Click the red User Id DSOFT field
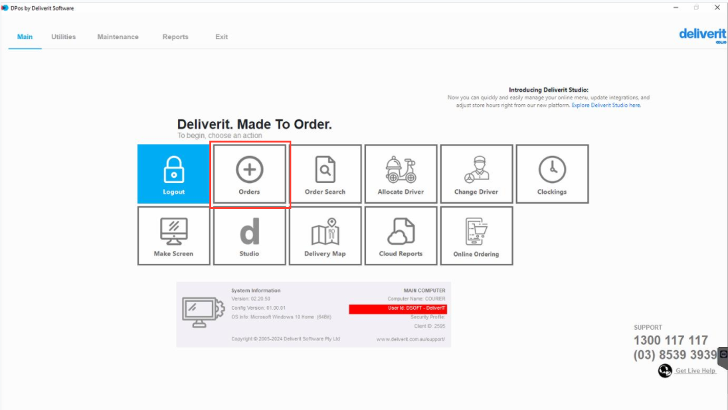The width and height of the screenshot is (728, 410). coord(398,309)
